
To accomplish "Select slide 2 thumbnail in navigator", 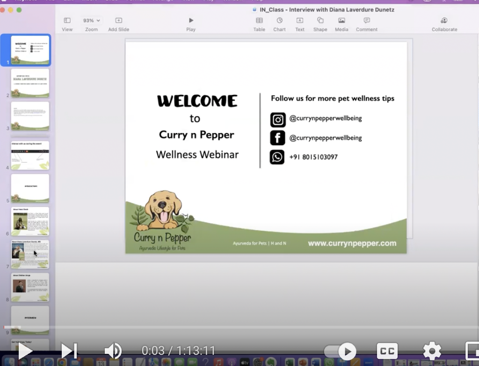I will pyautogui.click(x=30, y=83).
